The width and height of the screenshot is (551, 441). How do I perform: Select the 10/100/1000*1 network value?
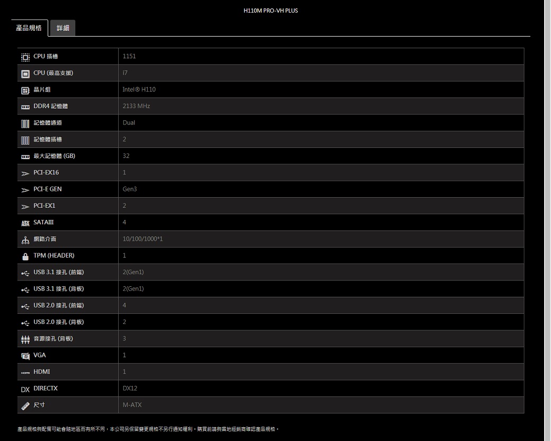143,239
